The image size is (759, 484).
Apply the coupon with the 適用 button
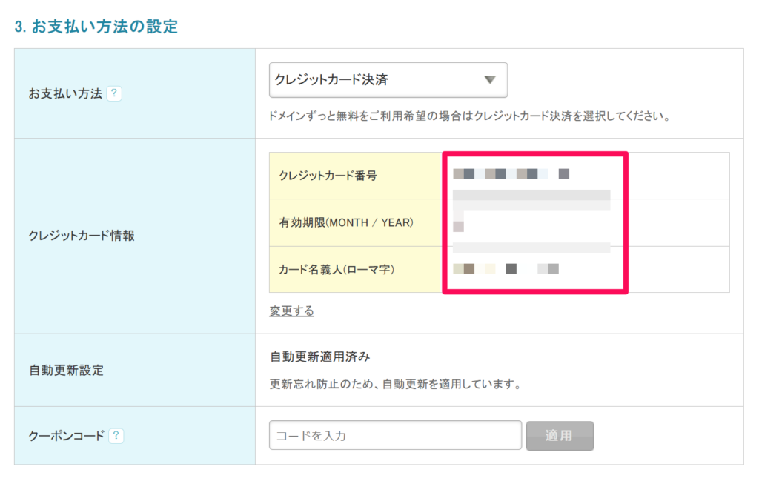tap(560, 435)
